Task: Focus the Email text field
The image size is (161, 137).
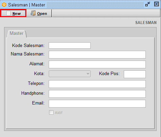Action: pyautogui.click(x=97, y=104)
